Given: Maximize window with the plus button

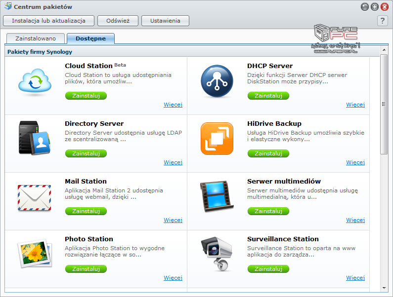Looking at the screenshot, I should pos(375,7).
